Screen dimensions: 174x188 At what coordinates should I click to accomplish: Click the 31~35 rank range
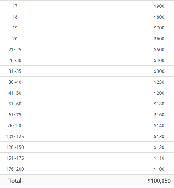click(15, 71)
